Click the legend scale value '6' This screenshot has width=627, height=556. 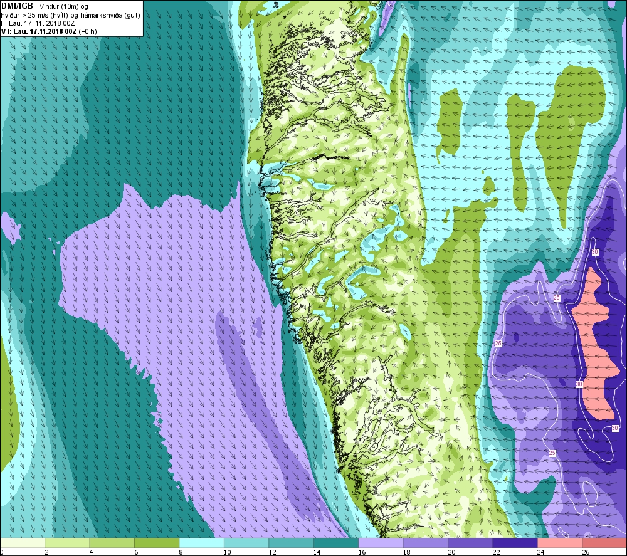[136, 552]
